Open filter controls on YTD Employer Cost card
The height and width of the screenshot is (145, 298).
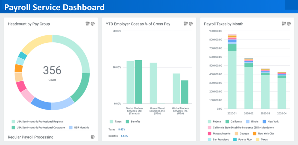186,24
